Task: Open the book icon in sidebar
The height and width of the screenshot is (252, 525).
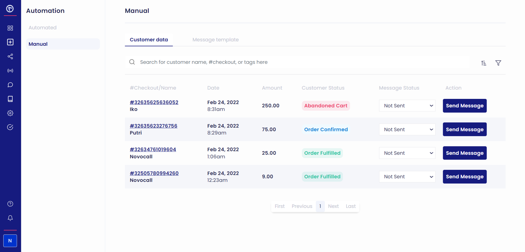Action: tap(10, 99)
